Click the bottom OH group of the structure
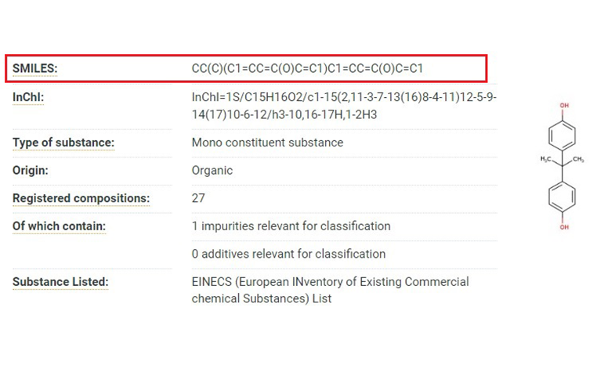The width and height of the screenshot is (608, 383). tap(564, 228)
